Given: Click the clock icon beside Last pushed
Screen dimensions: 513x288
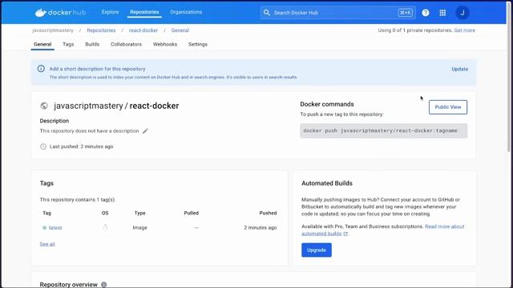Looking at the screenshot, I should [43, 146].
